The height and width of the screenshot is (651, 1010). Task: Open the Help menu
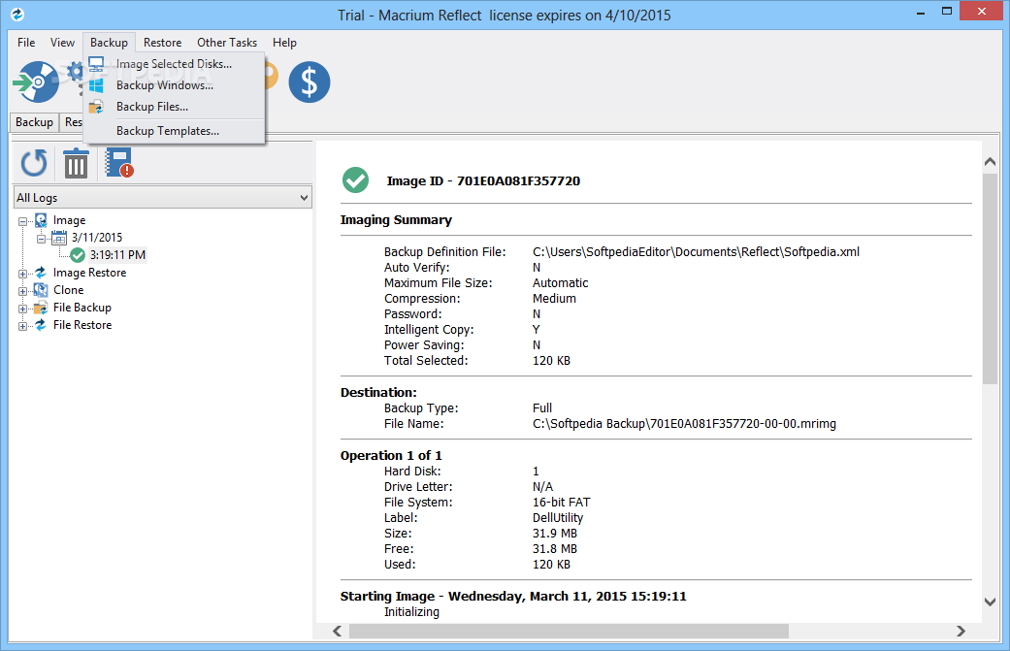tap(284, 43)
